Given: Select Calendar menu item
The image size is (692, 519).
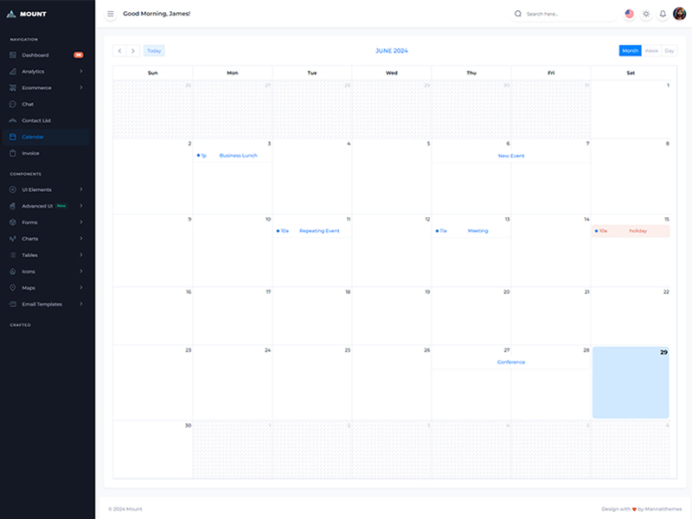Looking at the screenshot, I should tap(47, 137).
